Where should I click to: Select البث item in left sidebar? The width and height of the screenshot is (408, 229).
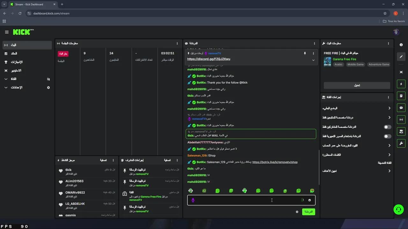click(x=27, y=45)
